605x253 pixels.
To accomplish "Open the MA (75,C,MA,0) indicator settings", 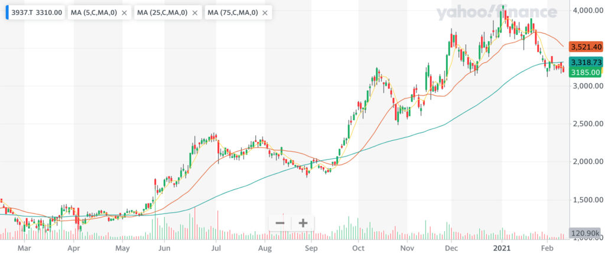I will pos(233,13).
